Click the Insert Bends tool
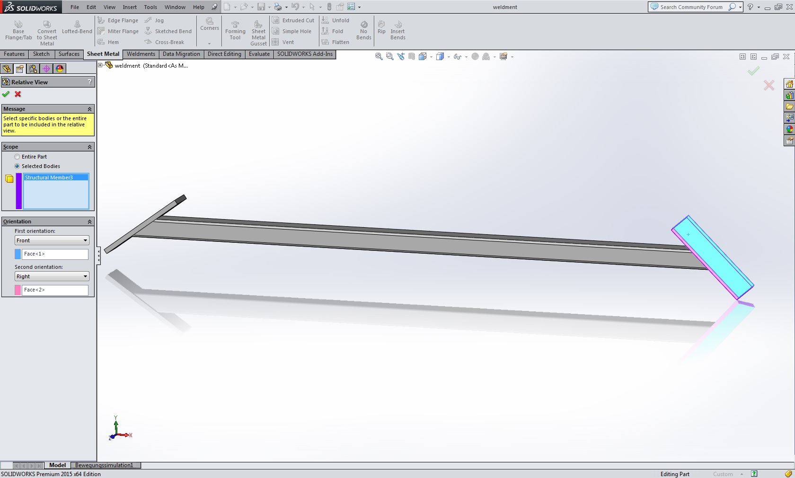This screenshot has height=478, width=795. coord(397,30)
